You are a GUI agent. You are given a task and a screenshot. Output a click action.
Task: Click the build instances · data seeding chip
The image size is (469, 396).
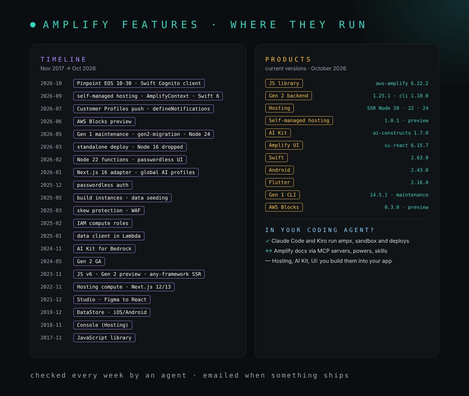(x=122, y=198)
